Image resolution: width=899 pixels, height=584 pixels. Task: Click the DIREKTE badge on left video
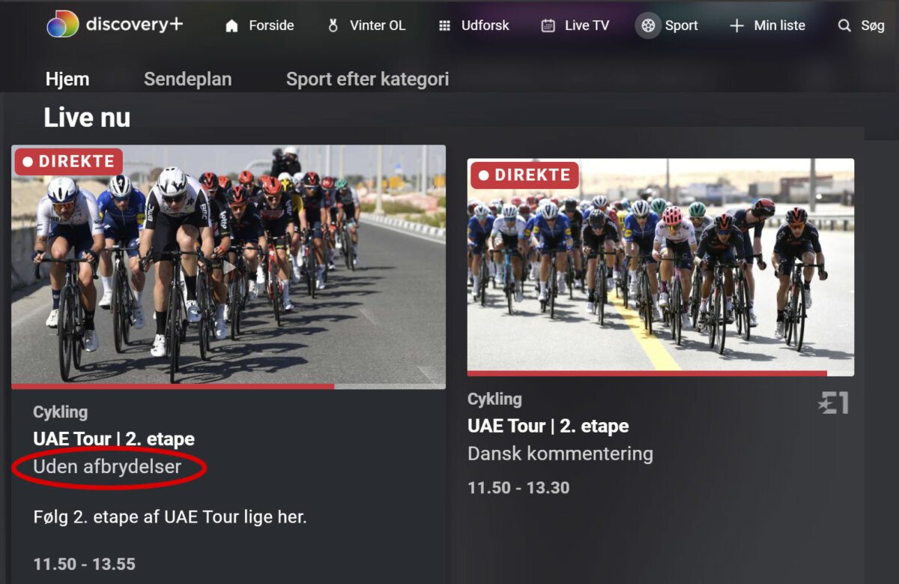(x=68, y=161)
